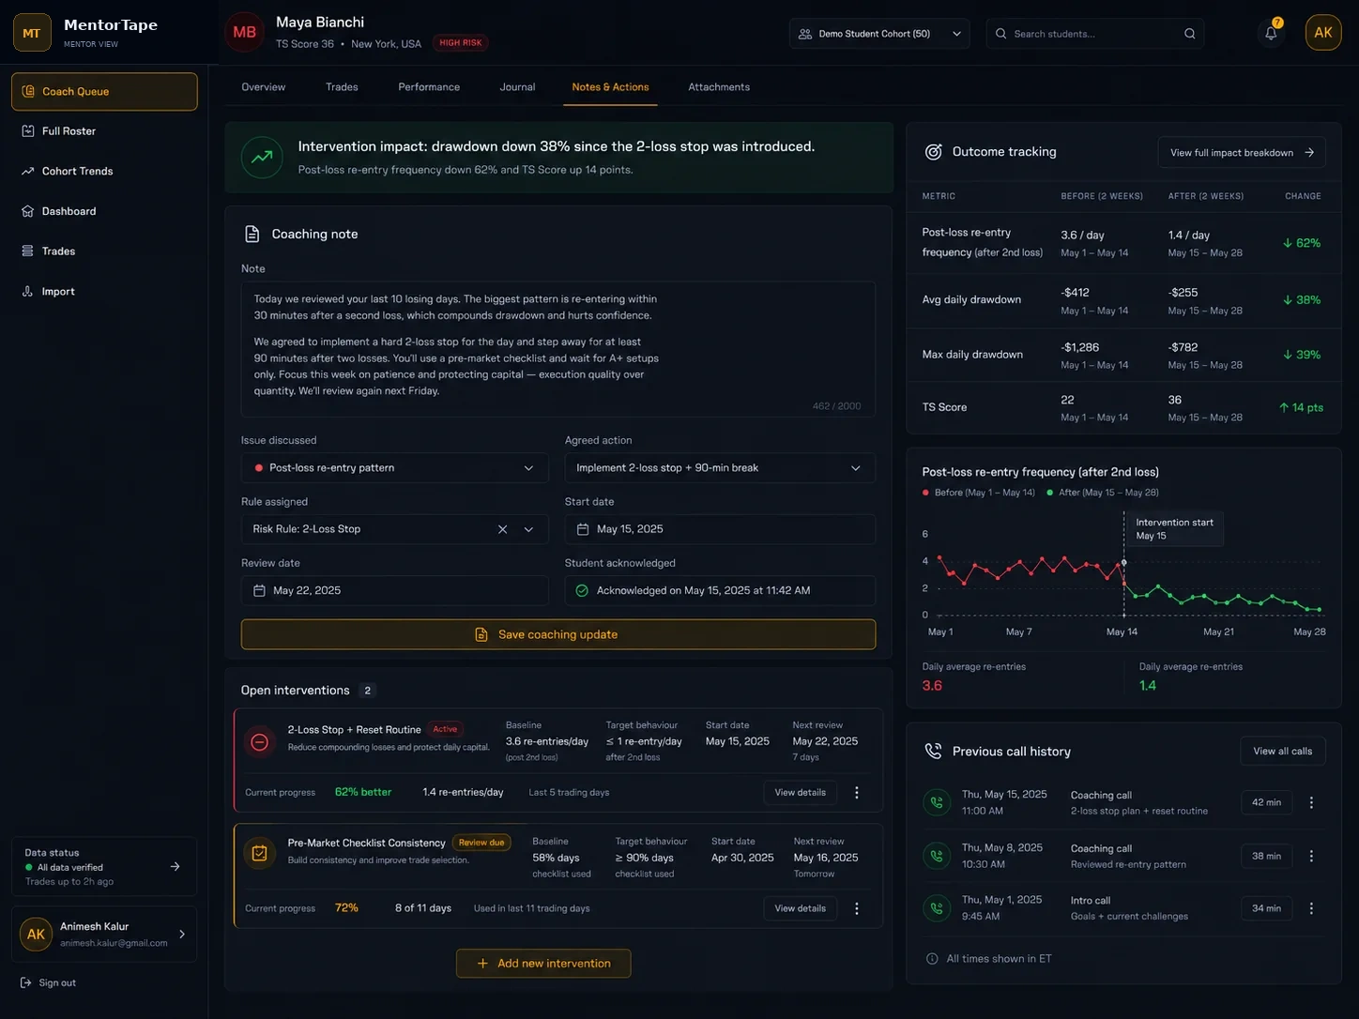Click the Intervention start marker on the chart
The height and width of the screenshot is (1019, 1359).
pyautogui.click(x=1123, y=562)
